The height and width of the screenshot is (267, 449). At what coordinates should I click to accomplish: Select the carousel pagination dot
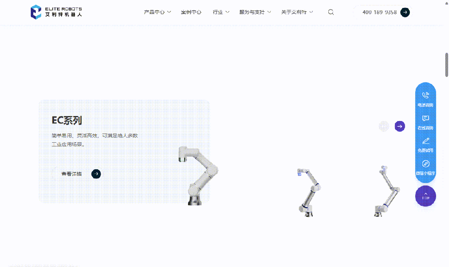[384, 126]
